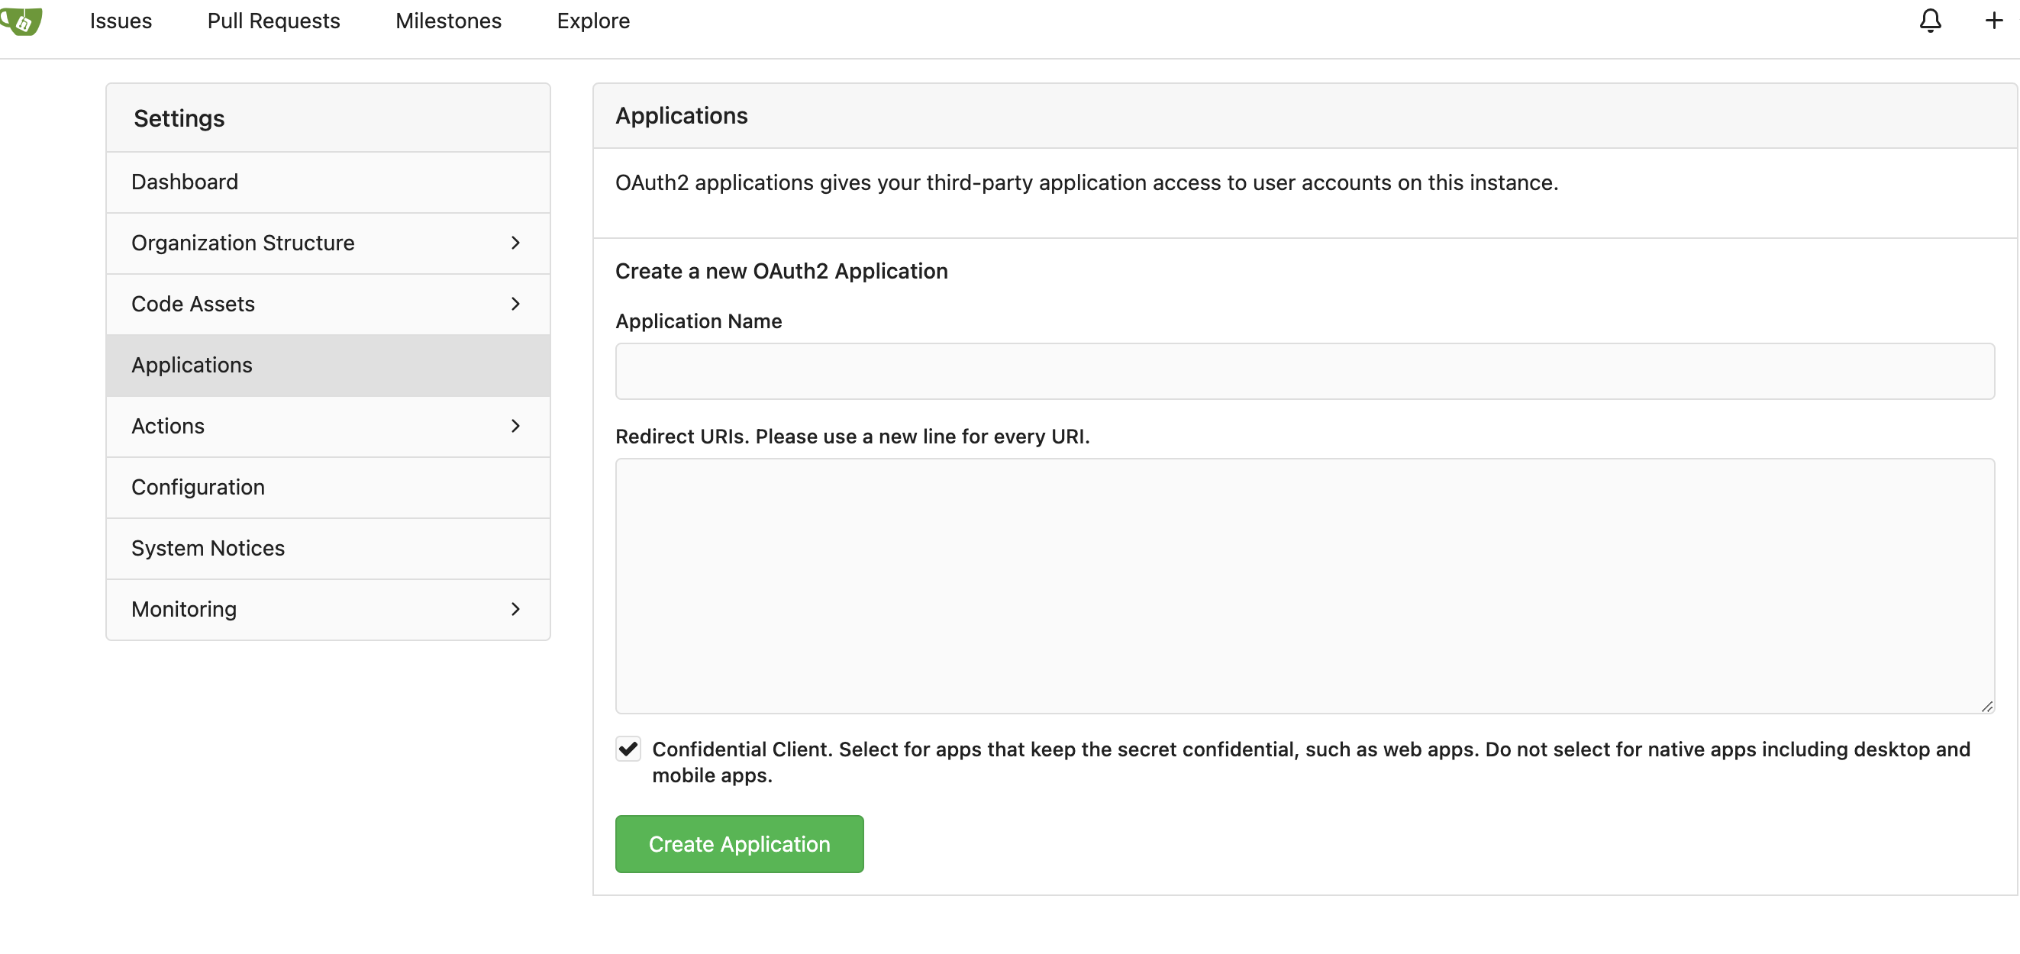Click the OAuth2 applications description text
The image size is (2020, 954).
[x=1087, y=182]
